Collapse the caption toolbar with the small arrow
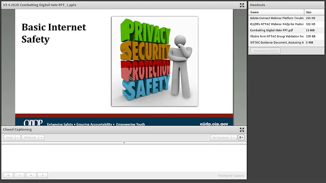The image size is (326, 183). pos(124,143)
